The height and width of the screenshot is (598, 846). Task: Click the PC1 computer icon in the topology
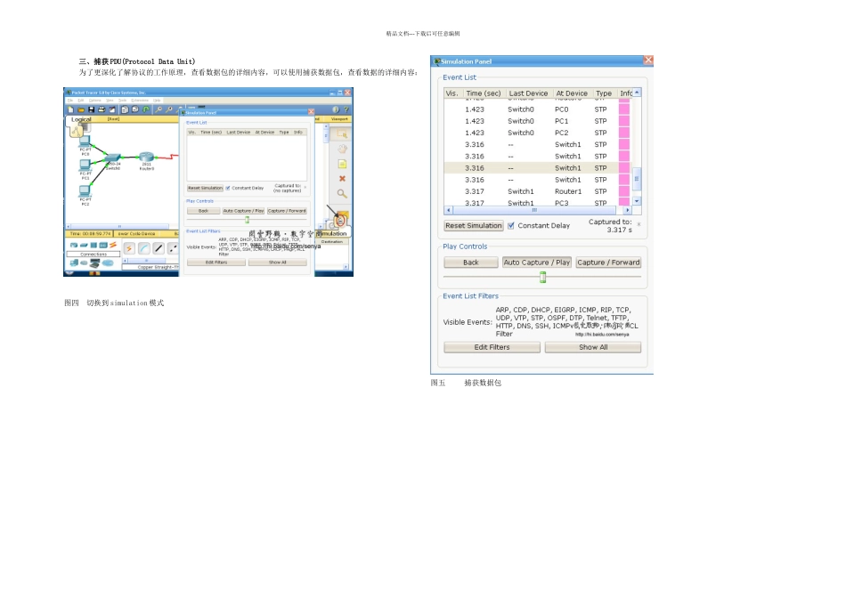click(85, 166)
